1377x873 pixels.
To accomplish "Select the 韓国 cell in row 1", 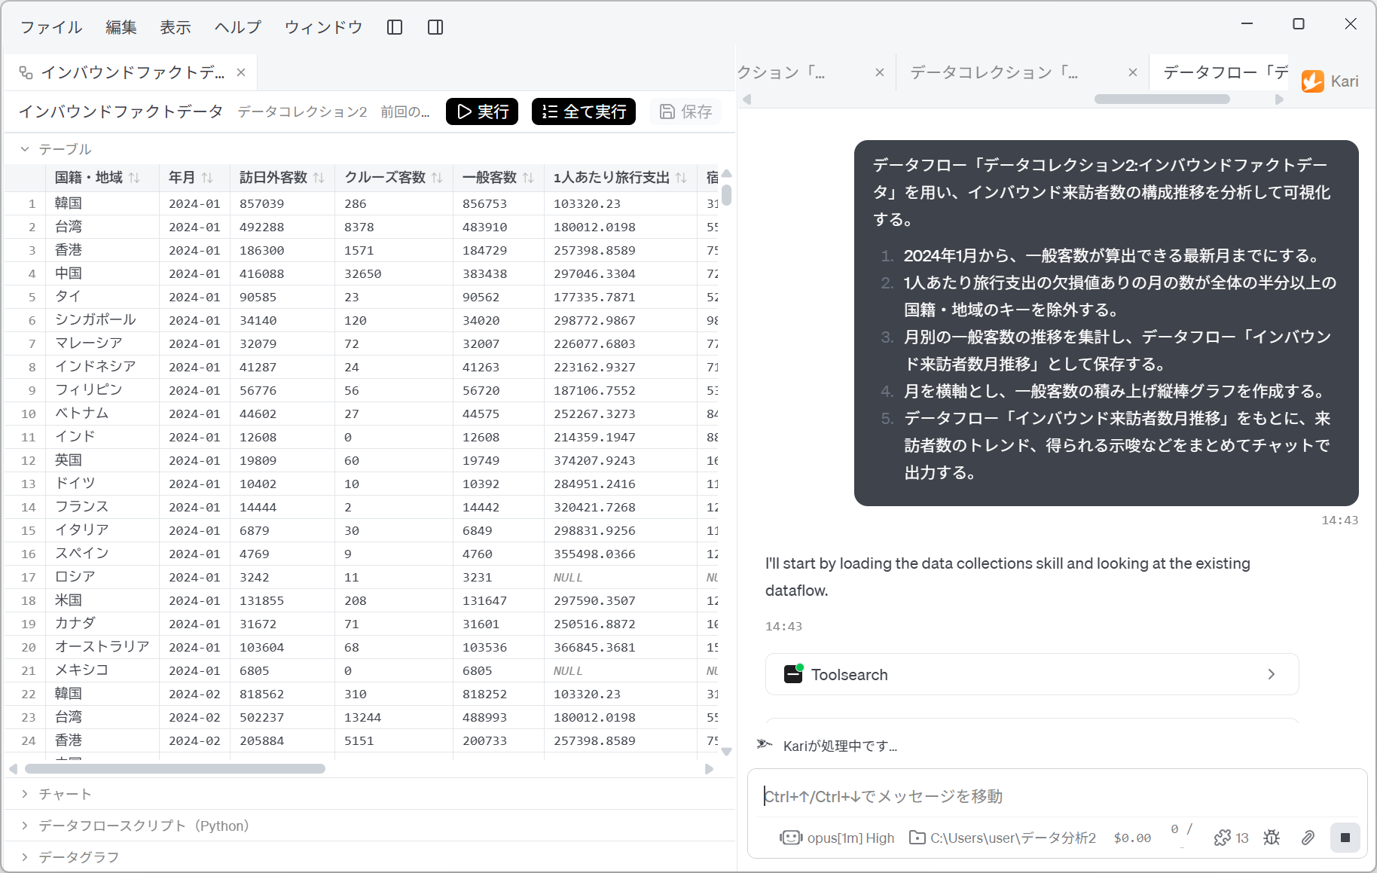I will pos(102,203).
